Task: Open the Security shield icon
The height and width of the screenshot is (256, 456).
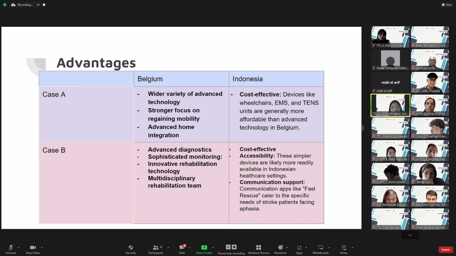Action: pyautogui.click(x=131, y=248)
